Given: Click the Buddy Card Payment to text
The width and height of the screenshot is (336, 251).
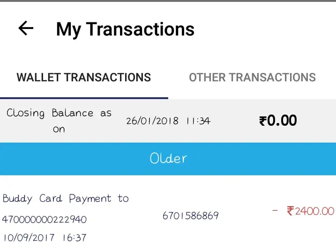Looking at the screenshot, I should (66, 198).
